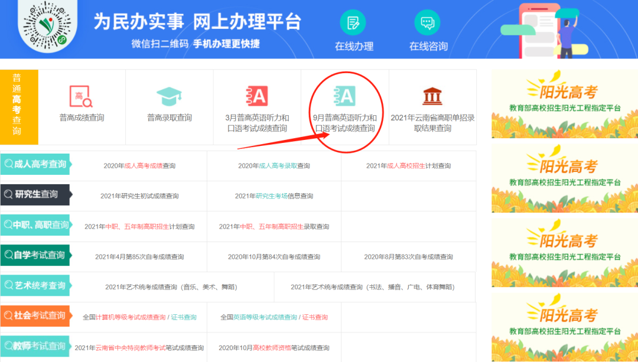
Task: Open the 自学考试查询 category tab
Action: point(35,255)
